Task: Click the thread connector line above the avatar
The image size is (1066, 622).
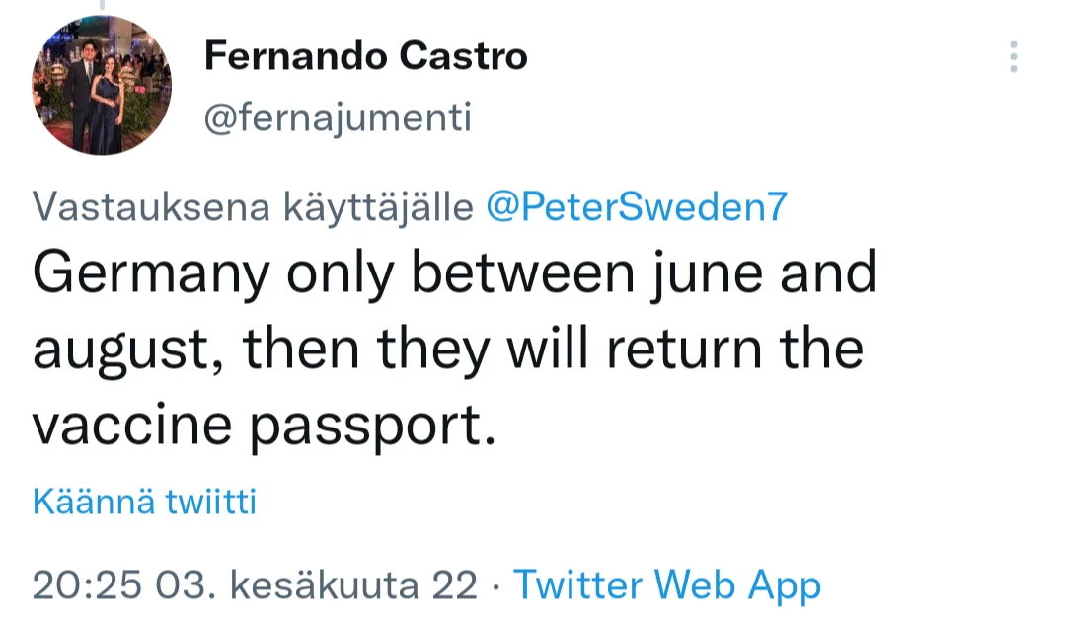Action: pos(102,6)
